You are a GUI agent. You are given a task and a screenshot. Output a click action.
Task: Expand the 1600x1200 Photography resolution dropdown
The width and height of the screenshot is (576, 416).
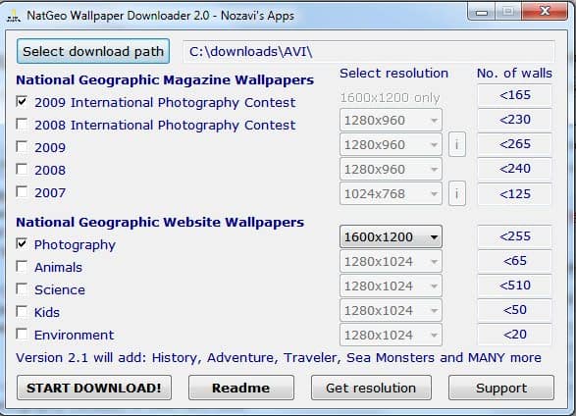pos(391,236)
